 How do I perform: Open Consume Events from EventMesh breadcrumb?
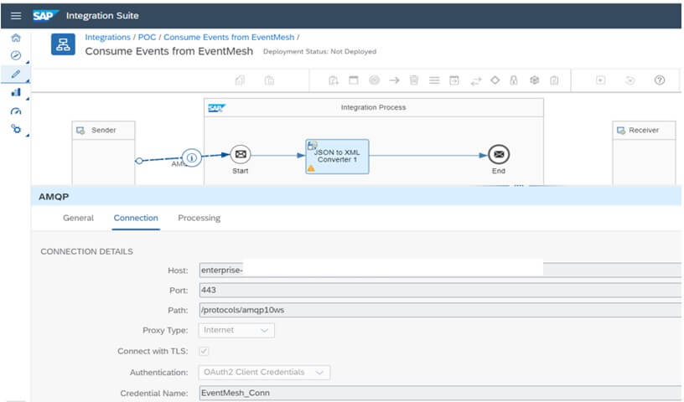(229, 38)
